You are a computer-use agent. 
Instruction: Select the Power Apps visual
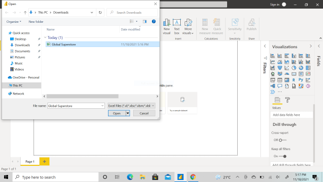tap(308, 86)
